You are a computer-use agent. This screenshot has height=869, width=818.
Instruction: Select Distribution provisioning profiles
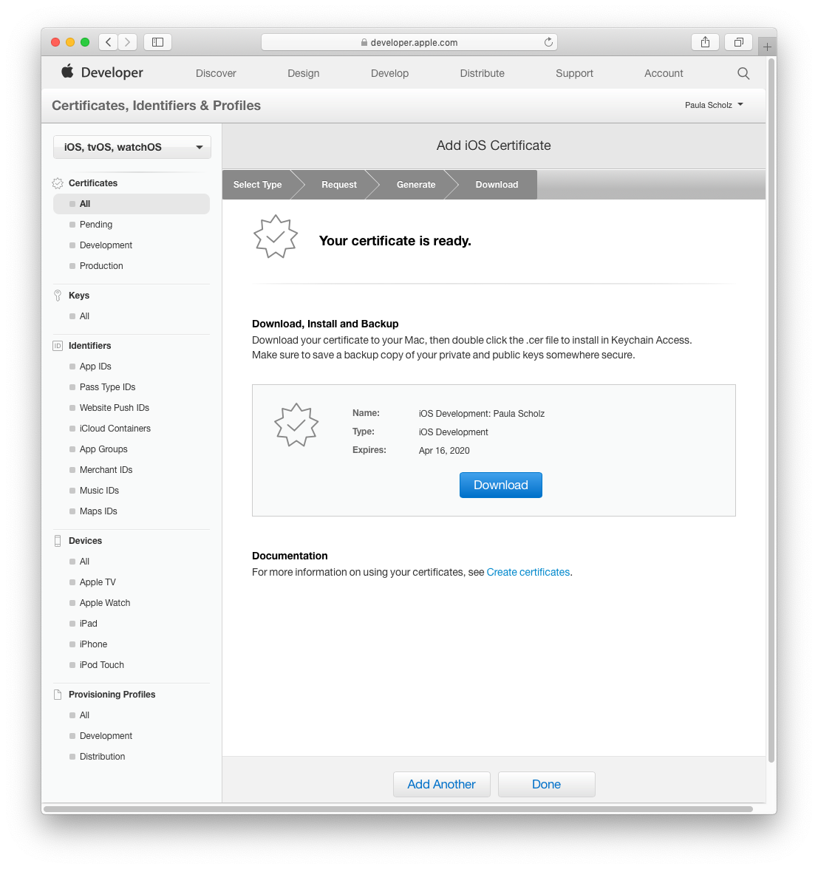(x=102, y=757)
